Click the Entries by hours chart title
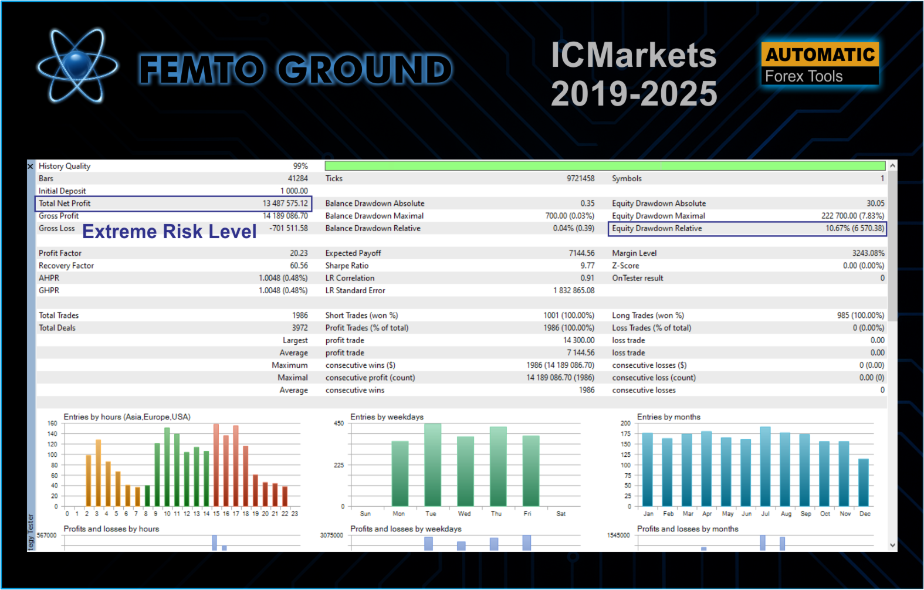 [x=127, y=417]
